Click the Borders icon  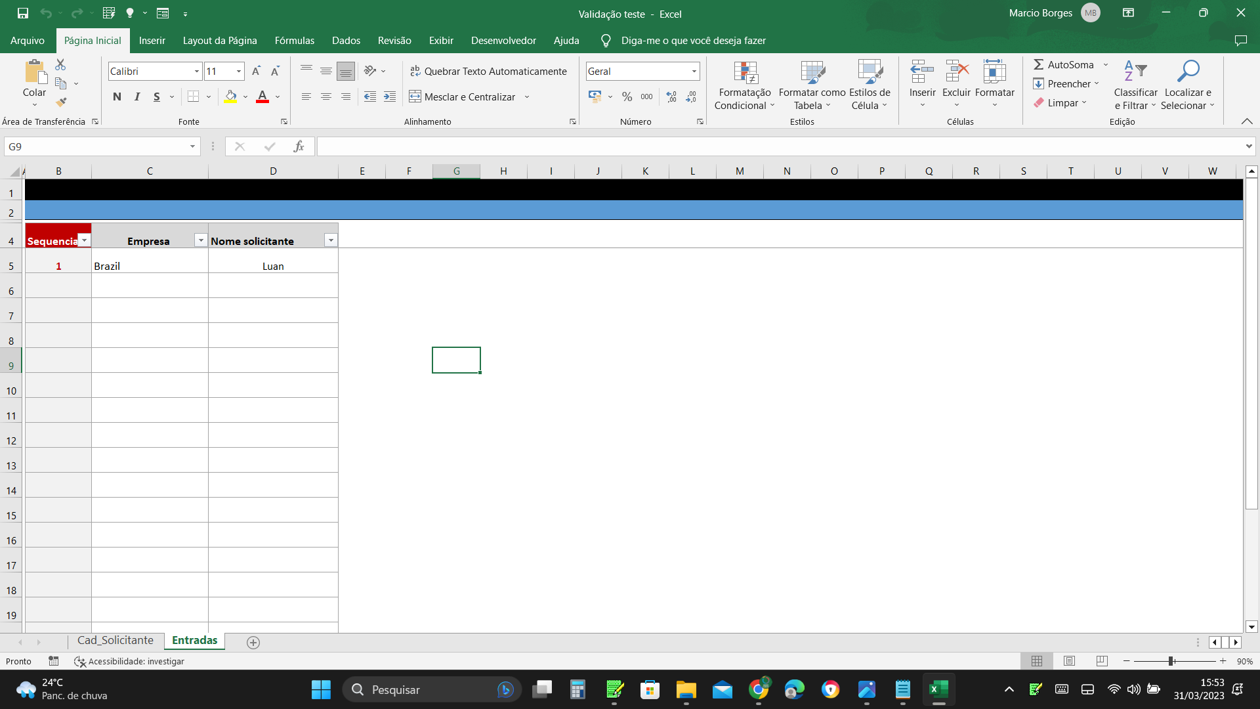(193, 97)
